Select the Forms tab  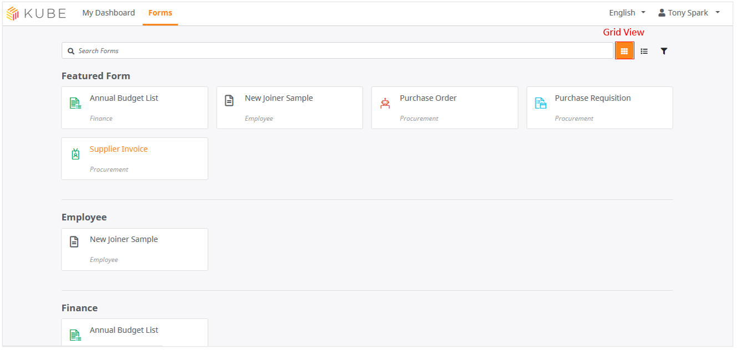coord(160,13)
